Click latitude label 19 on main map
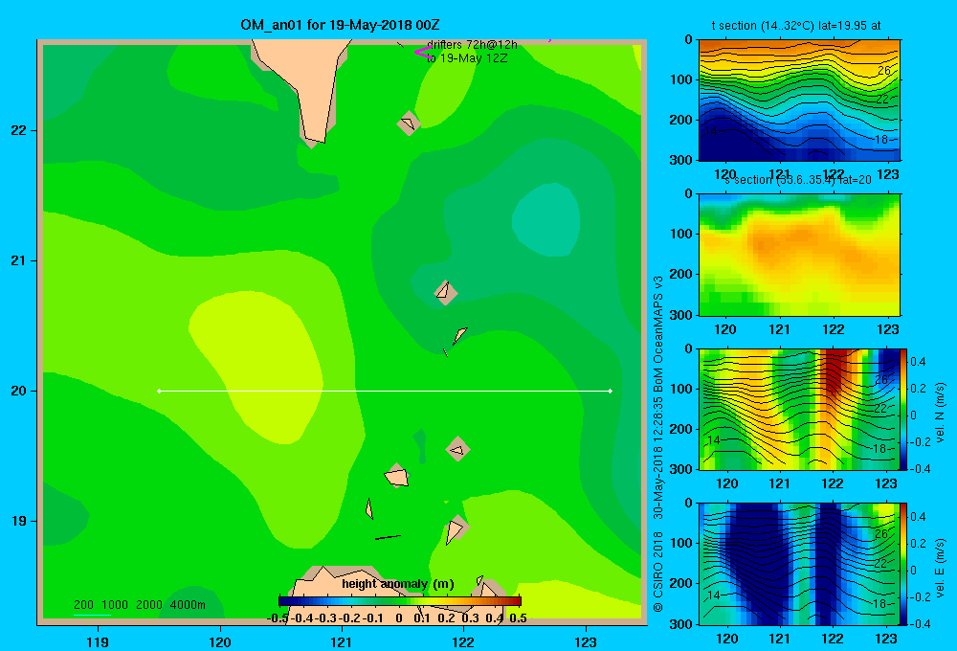The width and height of the screenshot is (957, 651). 19,521
